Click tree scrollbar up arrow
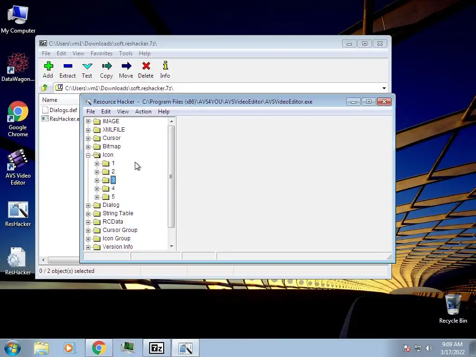The height and width of the screenshot is (357, 476). (x=172, y=121)
